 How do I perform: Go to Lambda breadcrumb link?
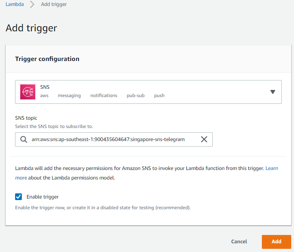click(15, 4)
